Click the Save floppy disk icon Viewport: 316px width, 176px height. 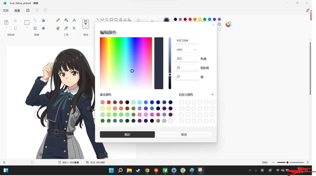pyautogui.click(x=28, y=11)
